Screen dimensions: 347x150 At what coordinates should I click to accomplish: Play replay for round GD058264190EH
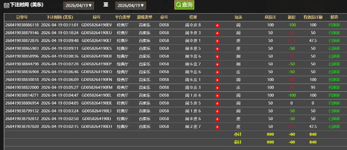click(x=217, y=127)
